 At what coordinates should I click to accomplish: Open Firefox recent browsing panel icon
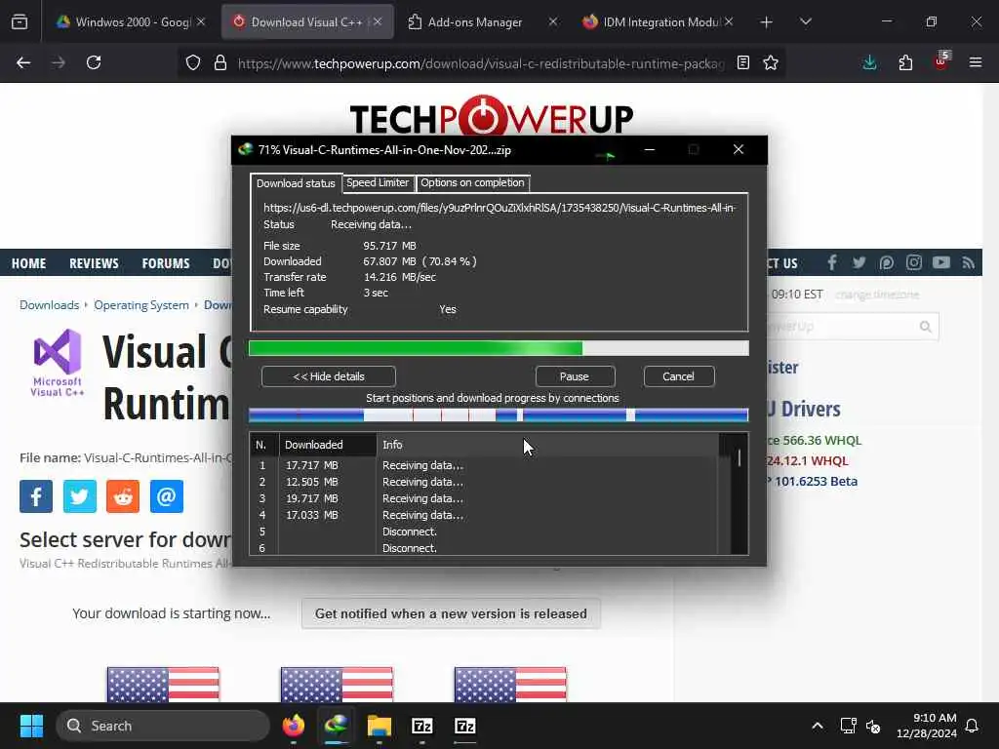(x=20, y=21)
